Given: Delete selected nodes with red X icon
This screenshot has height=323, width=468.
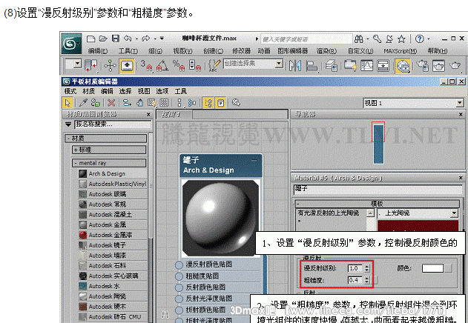Looking at the screenshot, I should coord(111,103).
